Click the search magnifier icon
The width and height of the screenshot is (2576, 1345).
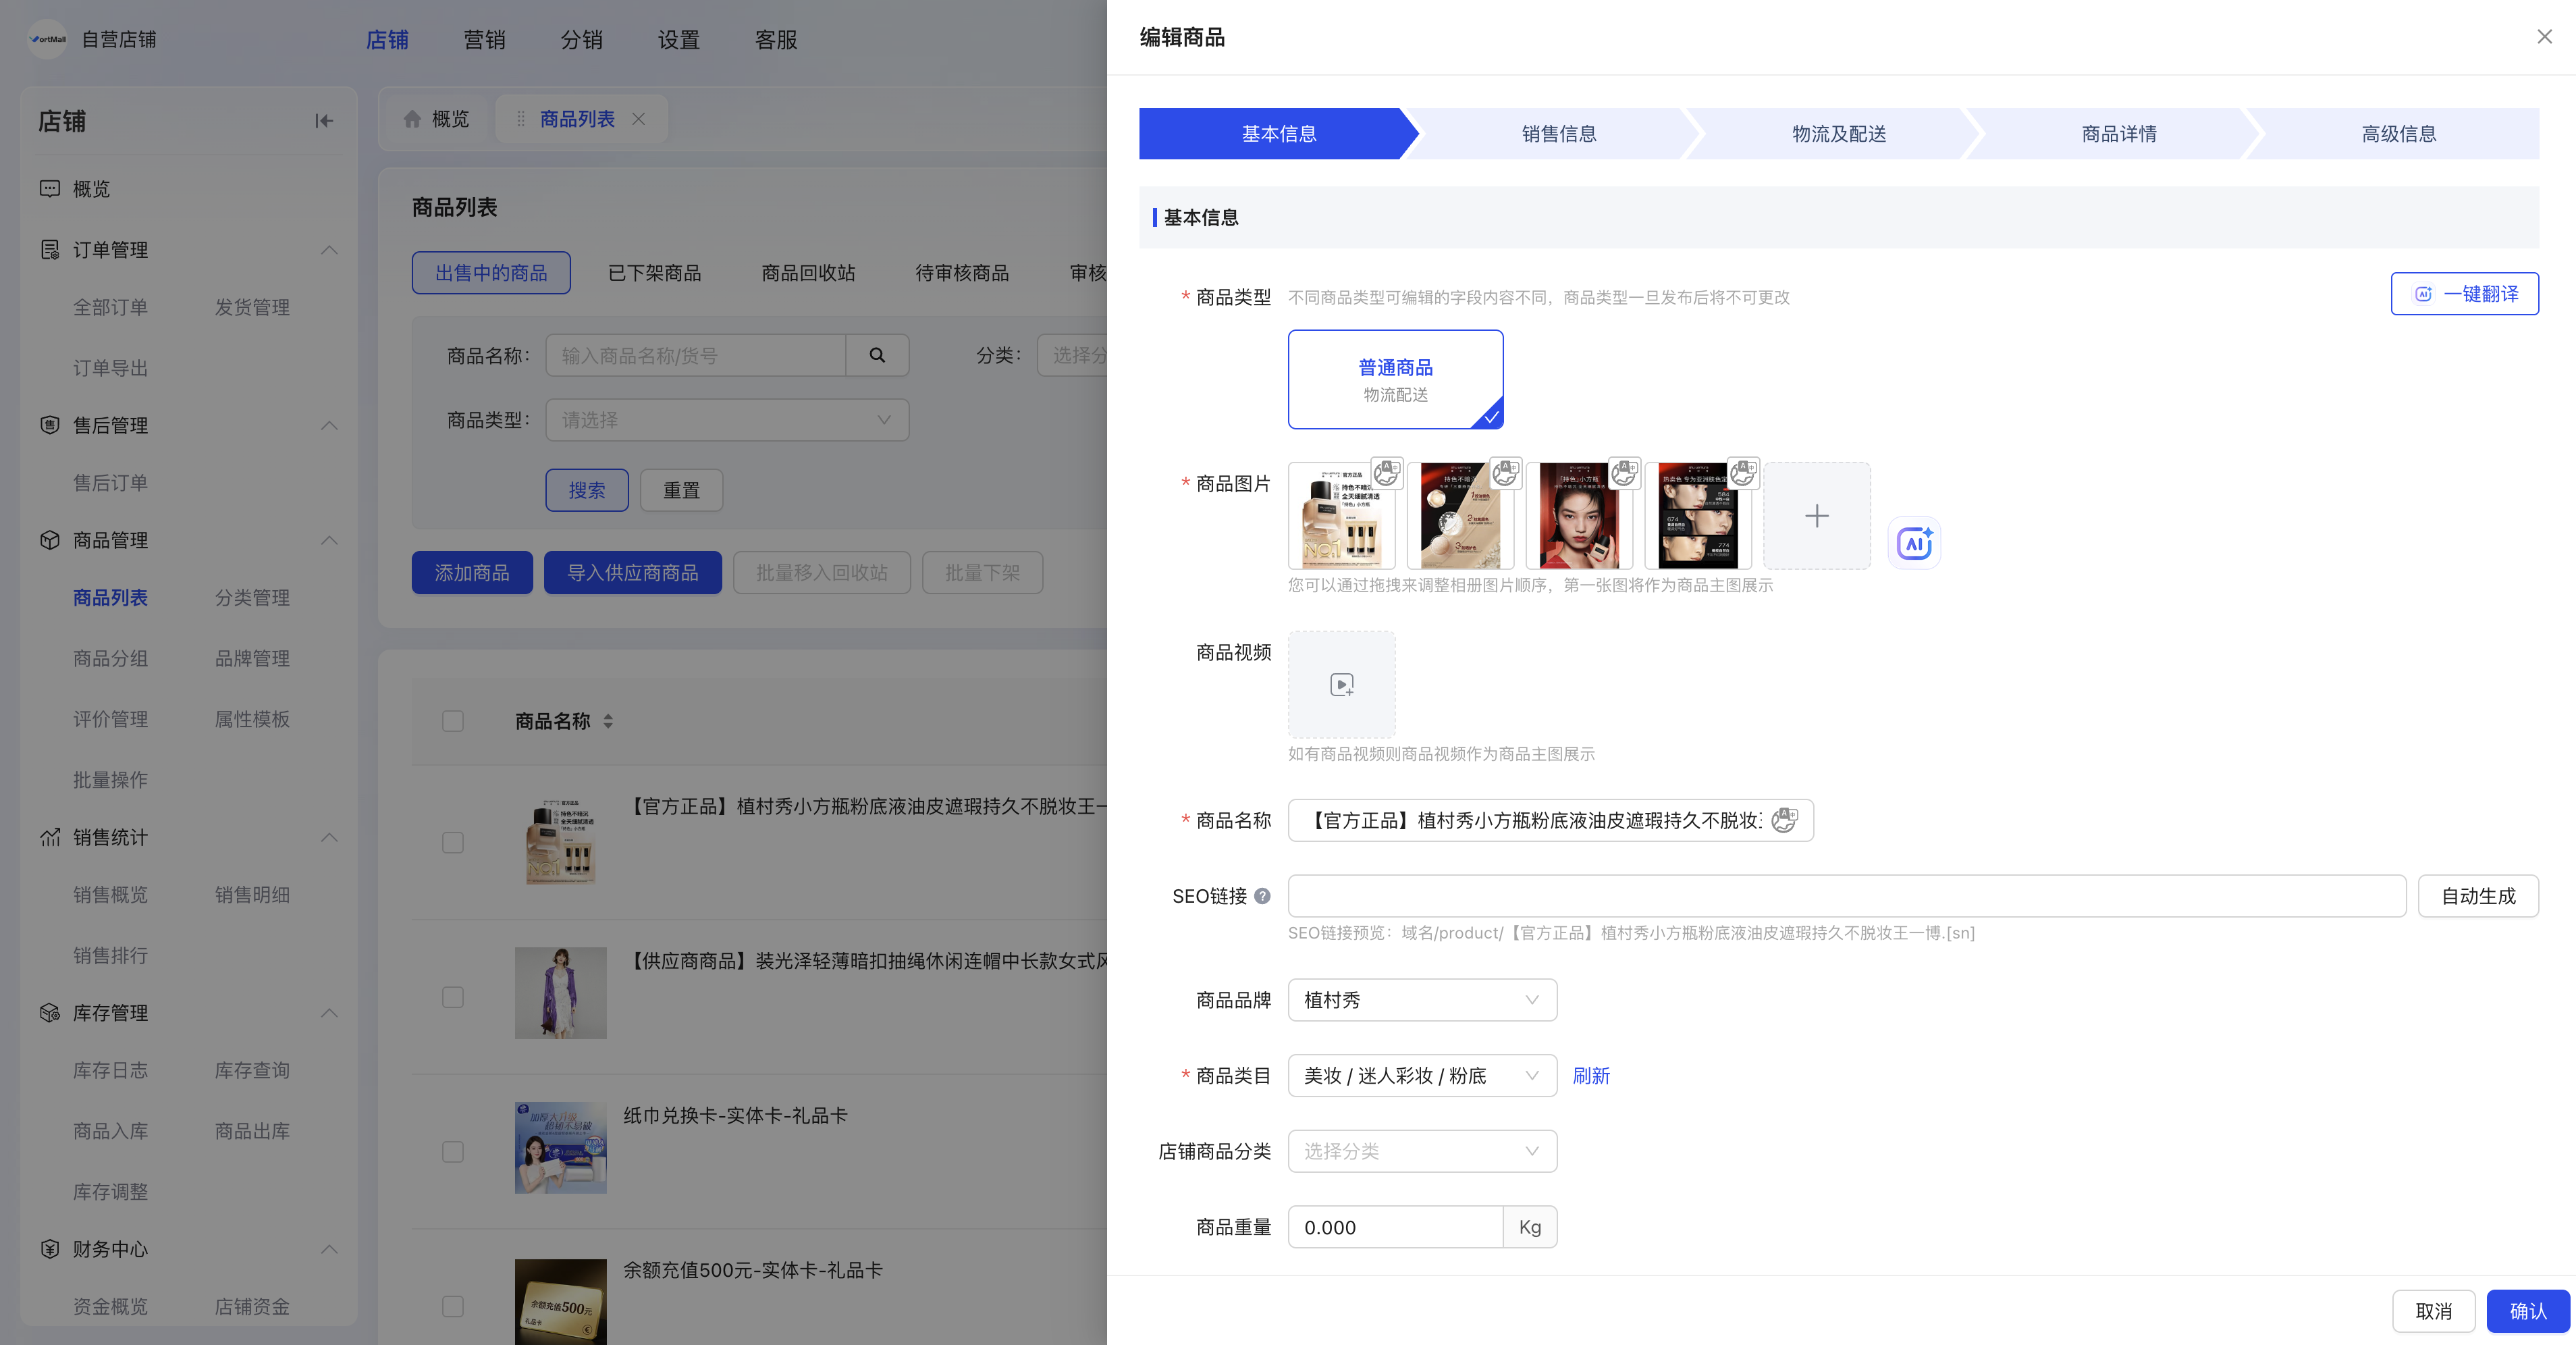pyautogui.click(x=877, y=355)
